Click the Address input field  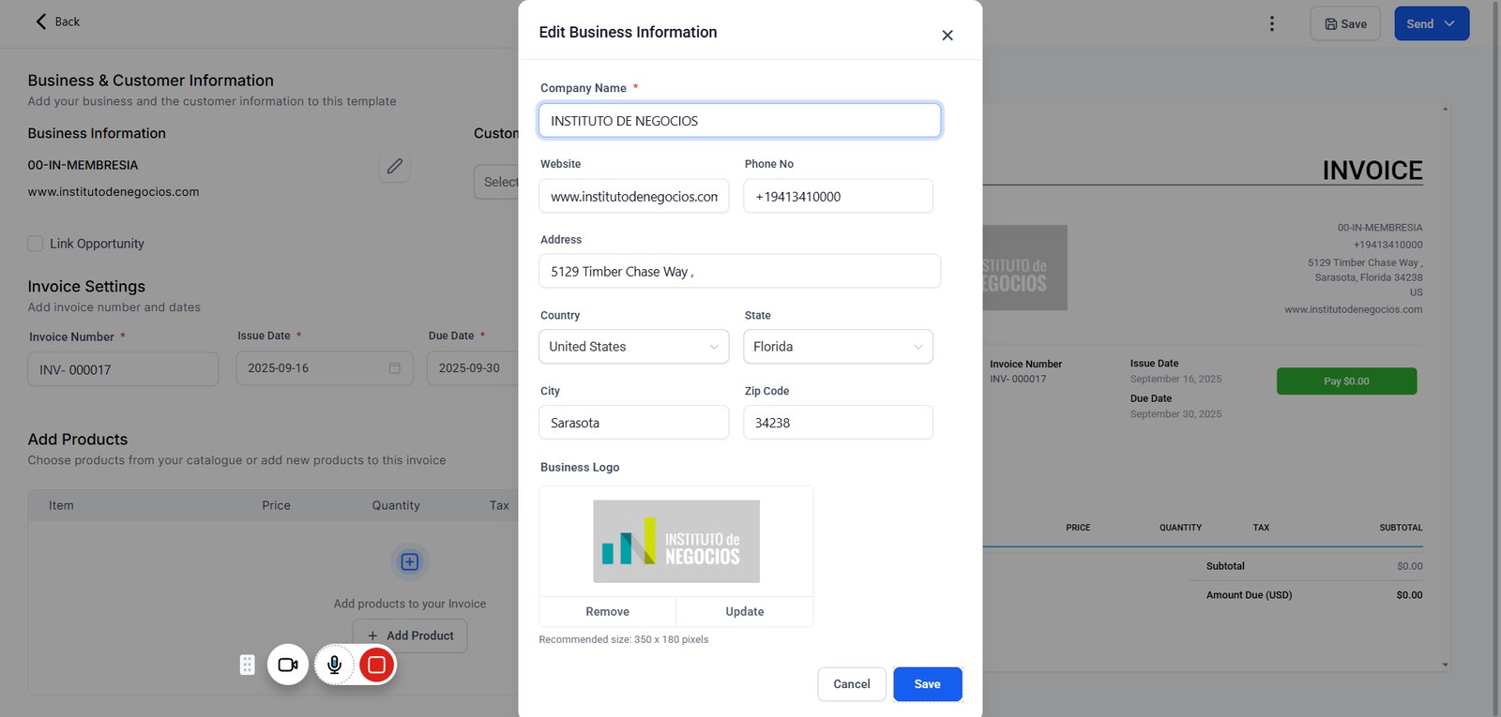pyautogui.click(x=740, y=272)
